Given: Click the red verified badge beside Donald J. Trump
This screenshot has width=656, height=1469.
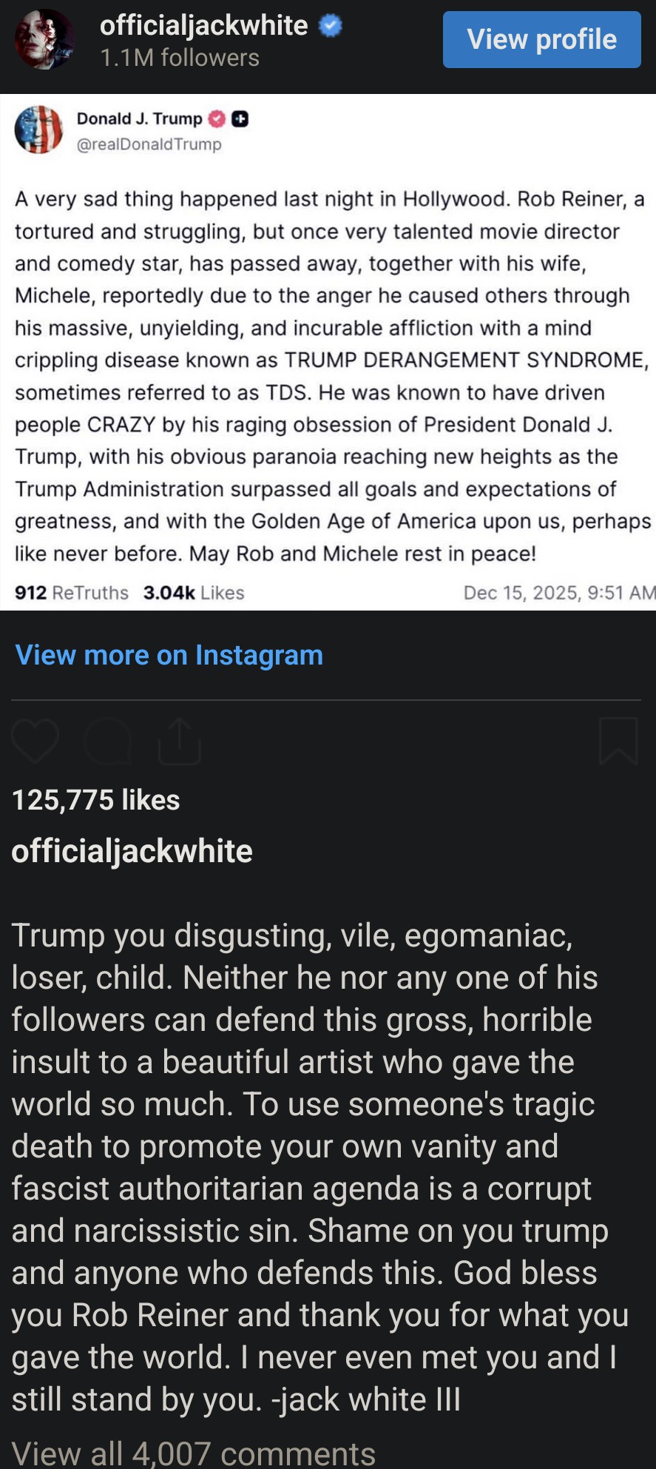Looking at the screenshot, I should tap(217, 118).
